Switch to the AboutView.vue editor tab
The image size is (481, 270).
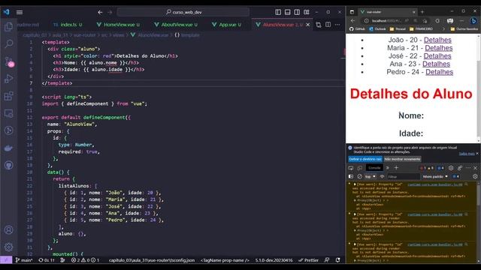tap(176, 25)
